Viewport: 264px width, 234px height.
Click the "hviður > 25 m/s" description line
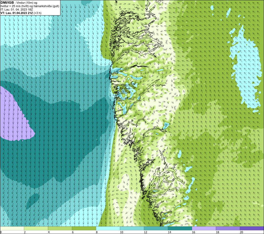(x=30, y=6)
